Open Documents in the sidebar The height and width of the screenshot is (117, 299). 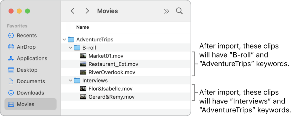[31, 81]
